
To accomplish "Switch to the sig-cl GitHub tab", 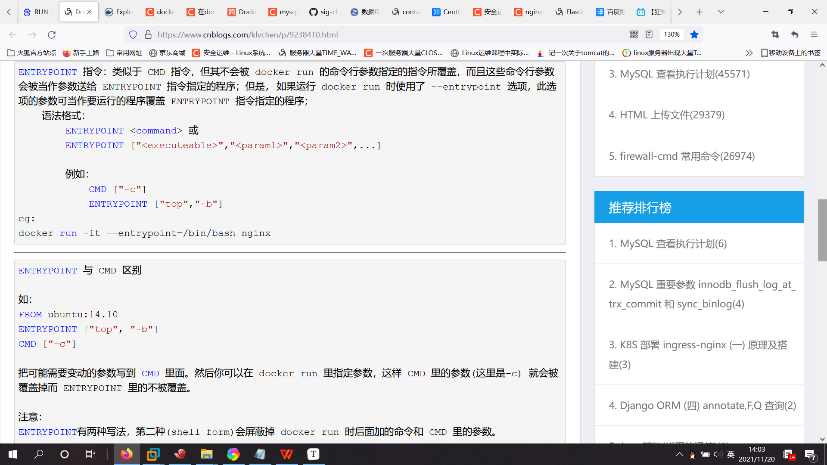I will pyautogui.click(x=324, y=12).
